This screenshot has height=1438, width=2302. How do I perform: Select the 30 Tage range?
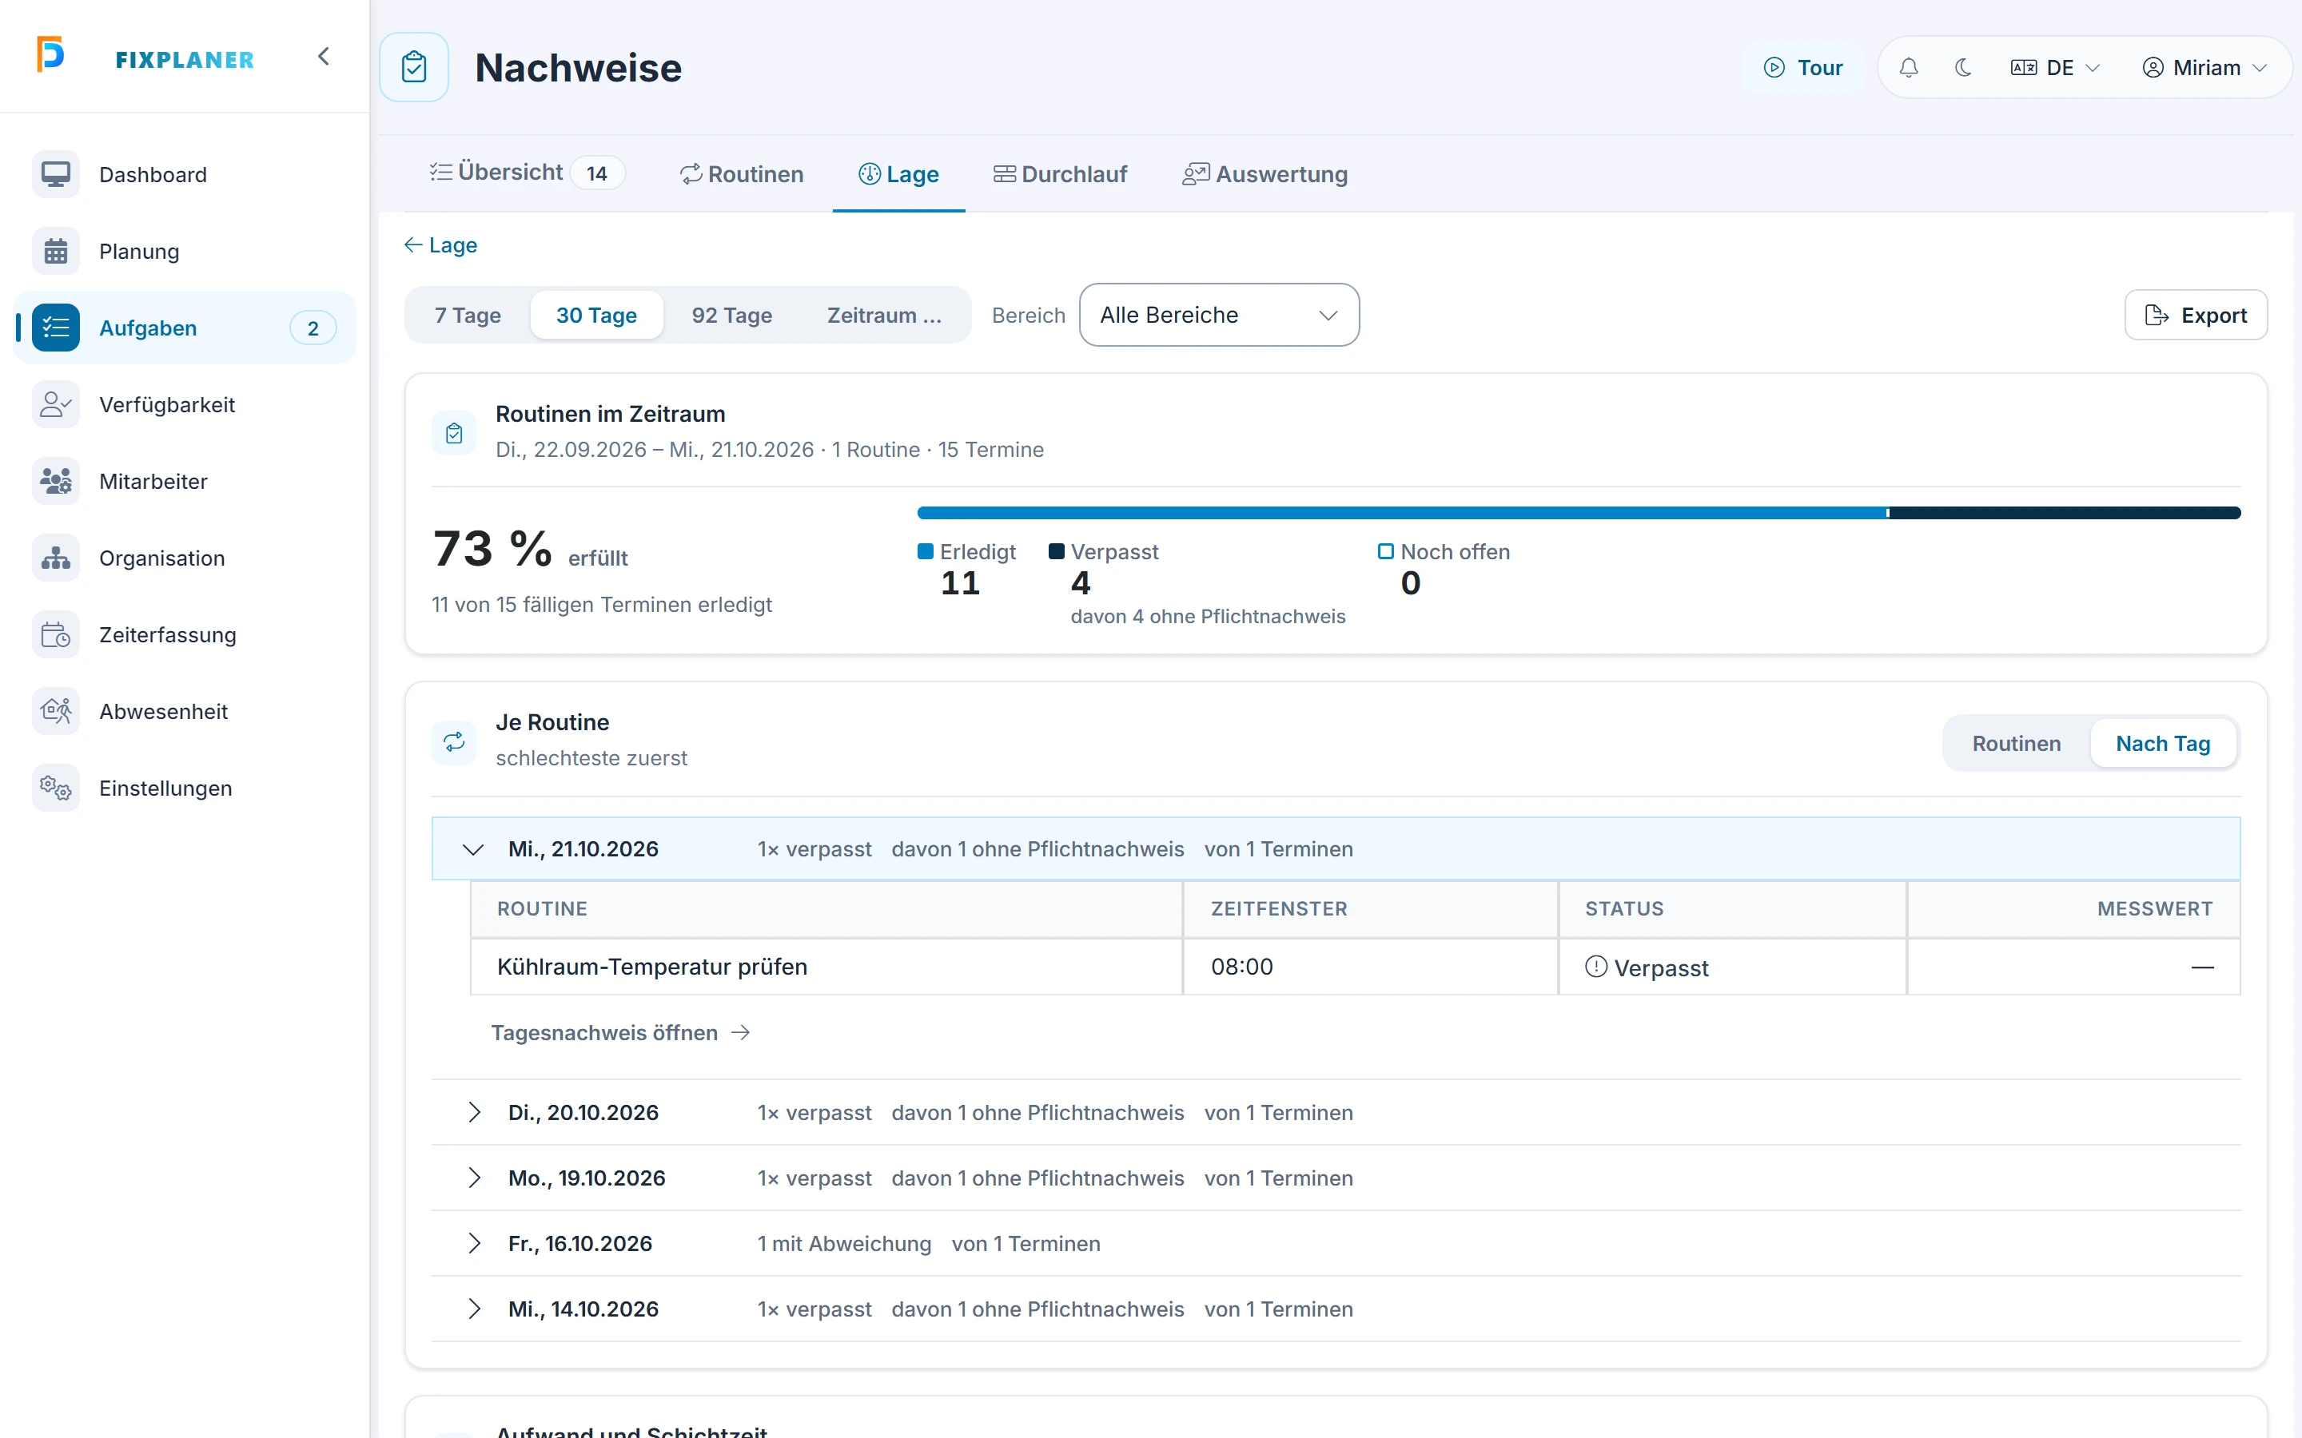point(596,315)
